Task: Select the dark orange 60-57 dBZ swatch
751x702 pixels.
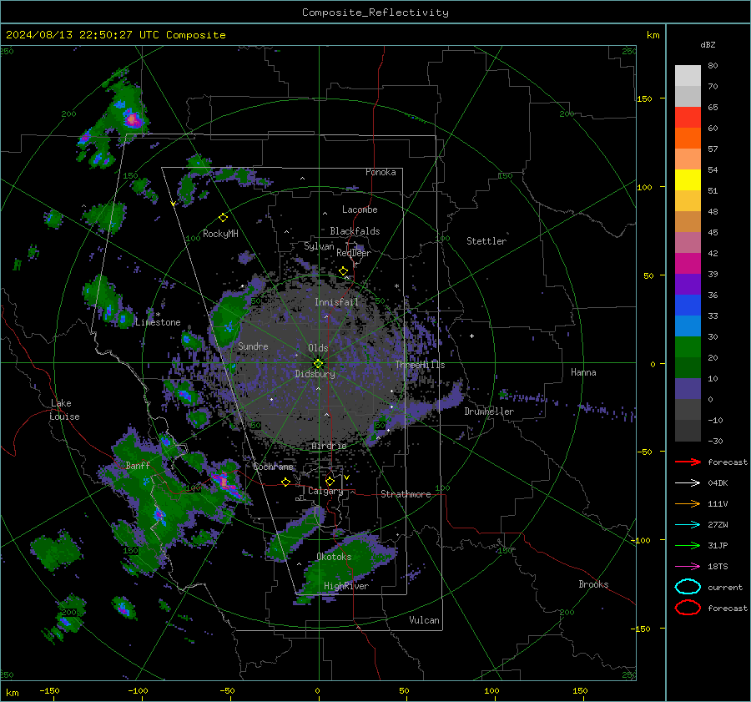Action: click(688, 139)
